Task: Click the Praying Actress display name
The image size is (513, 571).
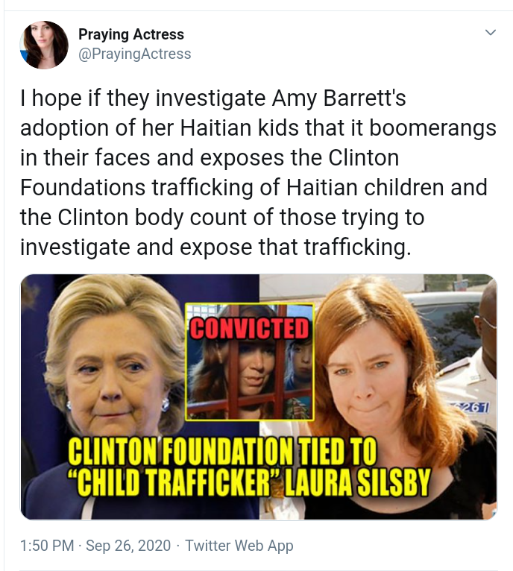Action: pos(131,34)
